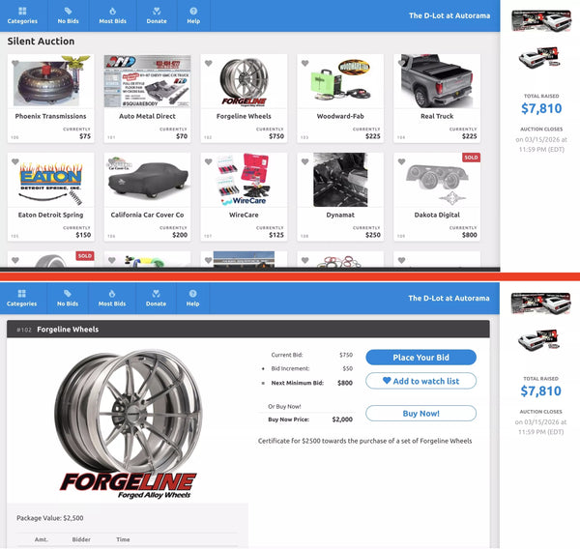Click the $7,810 total raised on detail page
Screen dimensions: 580x549
(x=540, y=391)
